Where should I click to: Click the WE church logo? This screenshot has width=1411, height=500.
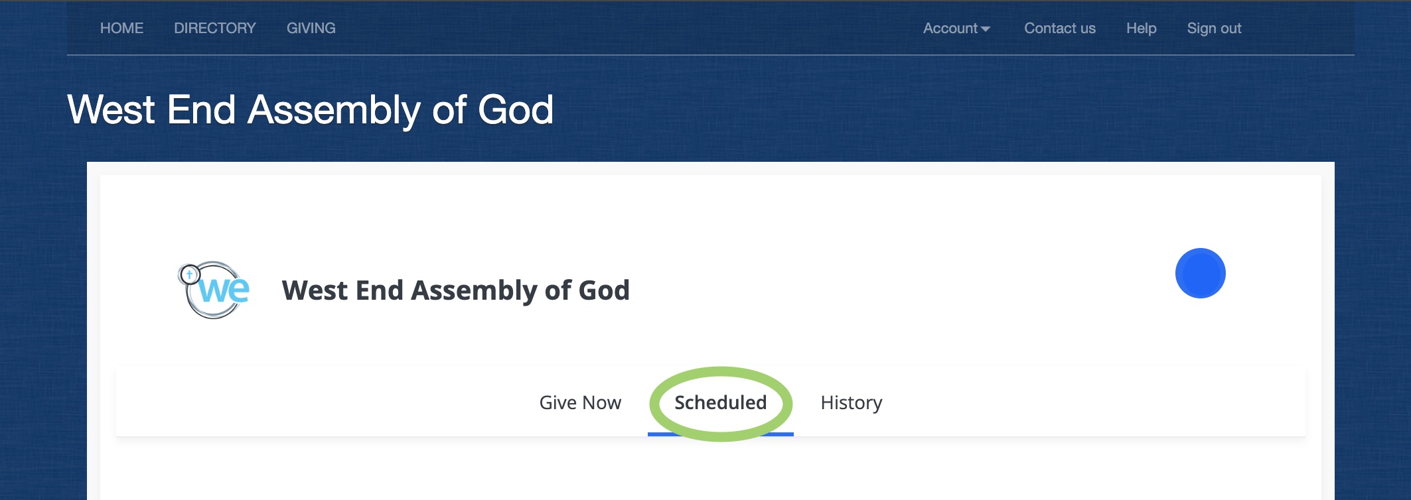[215, 290]
